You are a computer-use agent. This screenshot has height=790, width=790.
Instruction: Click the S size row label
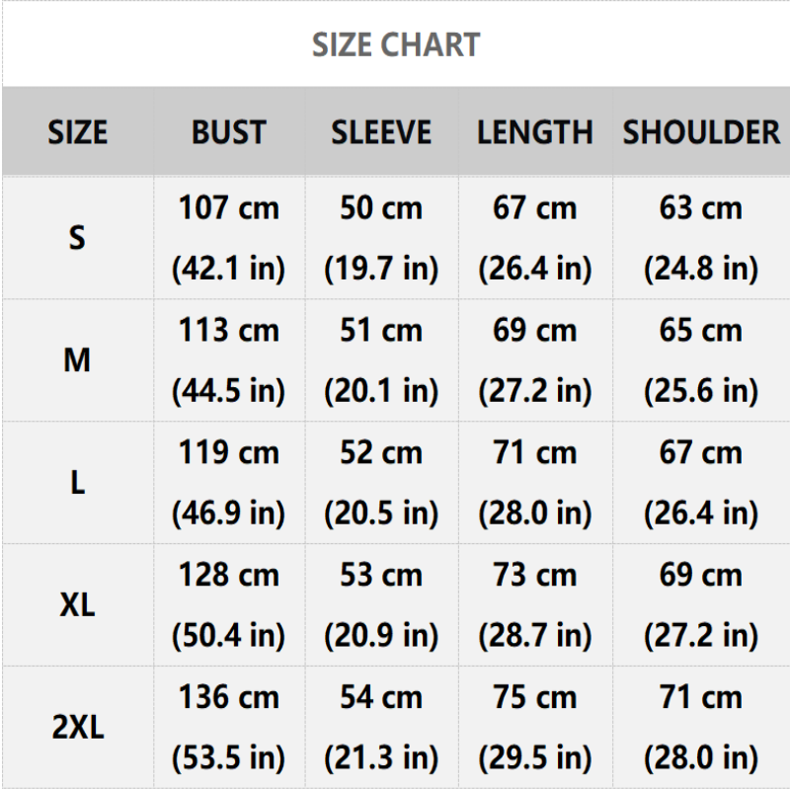(77, 238)
